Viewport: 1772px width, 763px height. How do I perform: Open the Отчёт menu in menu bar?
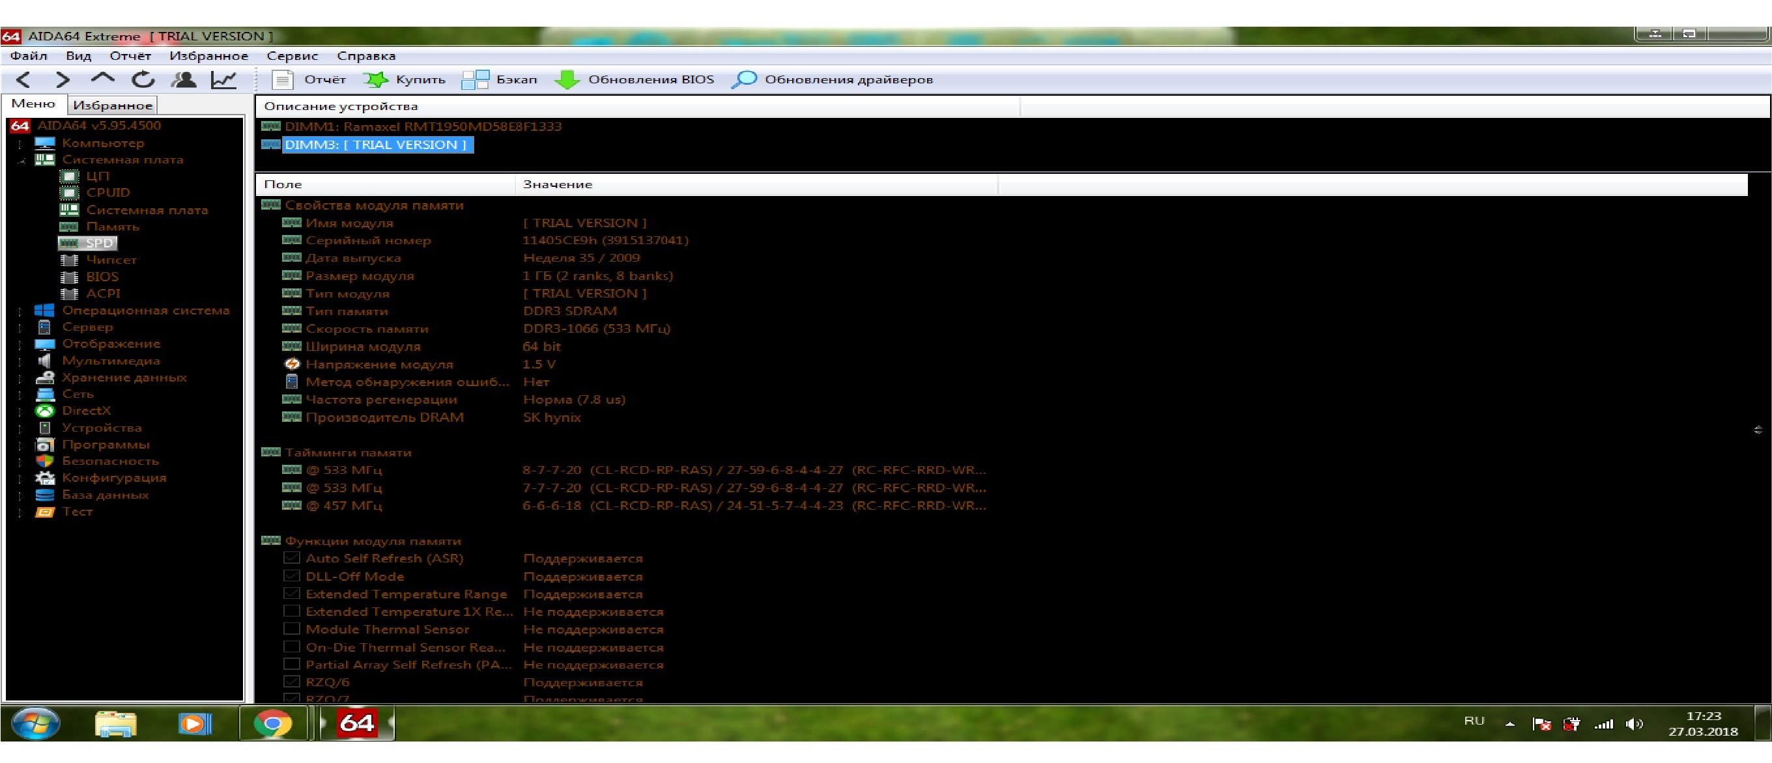(x=130, y=57)
